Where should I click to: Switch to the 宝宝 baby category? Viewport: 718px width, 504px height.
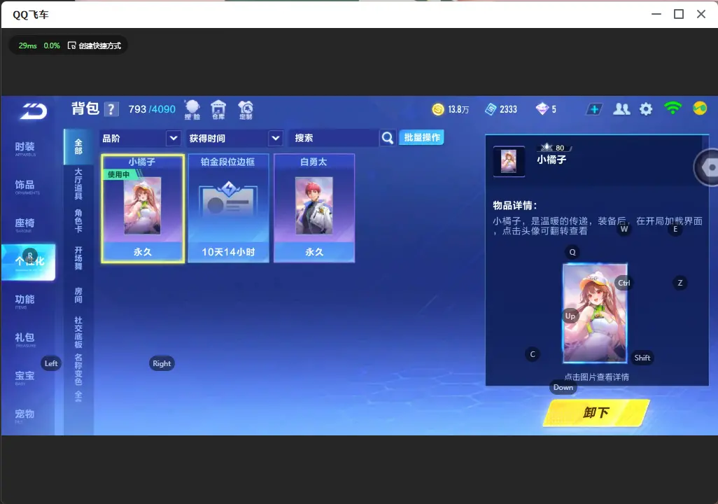point(25,377)
